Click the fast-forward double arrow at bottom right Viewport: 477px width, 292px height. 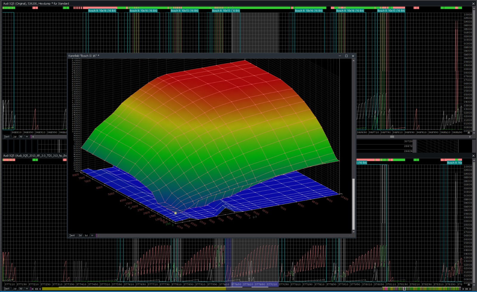467,289
